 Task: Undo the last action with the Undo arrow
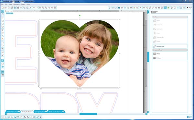34,8
